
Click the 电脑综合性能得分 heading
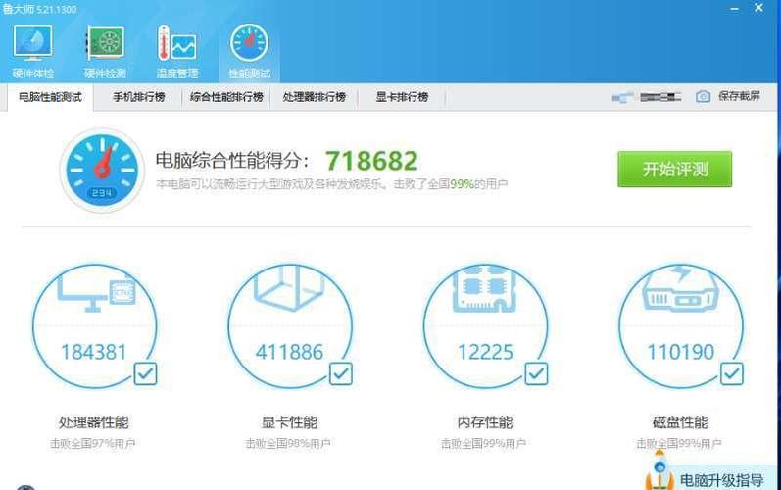pos(232,161)
